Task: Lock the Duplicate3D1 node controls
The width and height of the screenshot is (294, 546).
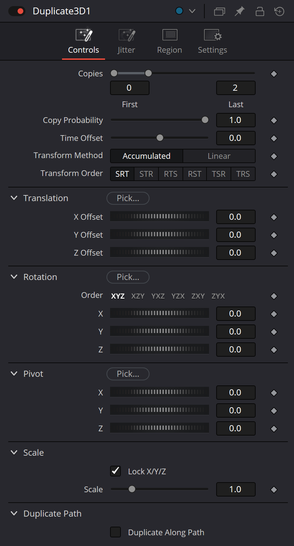Action: click(x=260, y=11)
